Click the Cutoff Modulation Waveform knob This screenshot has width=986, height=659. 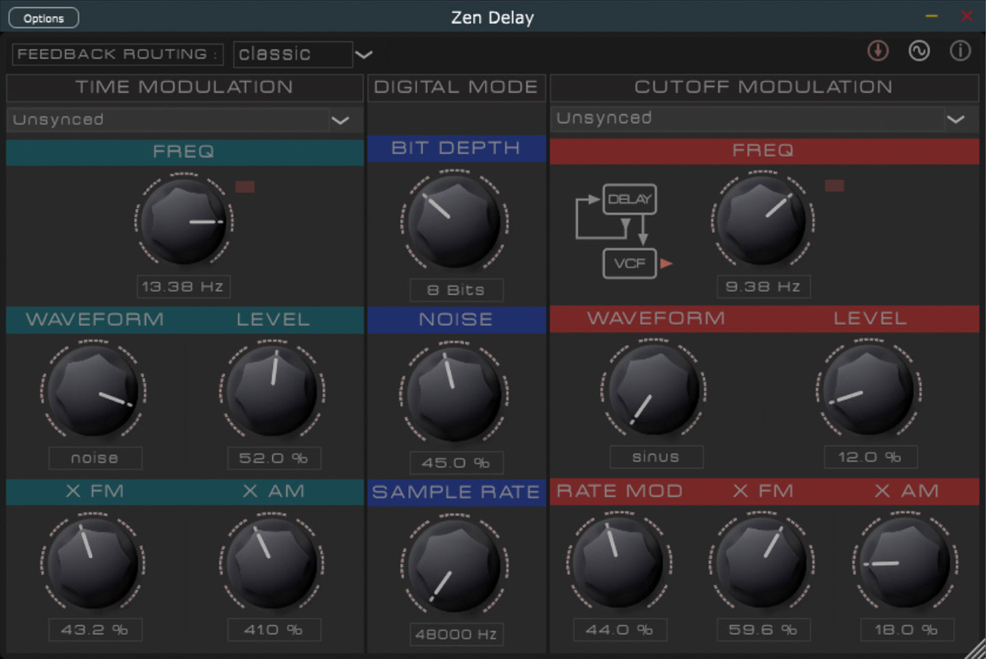654,390
